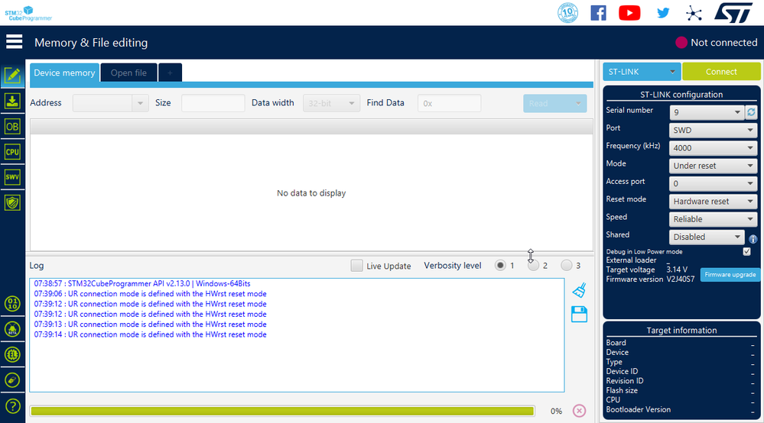Add a new tab with plus
764x423 pixels.
click(170, 73)
